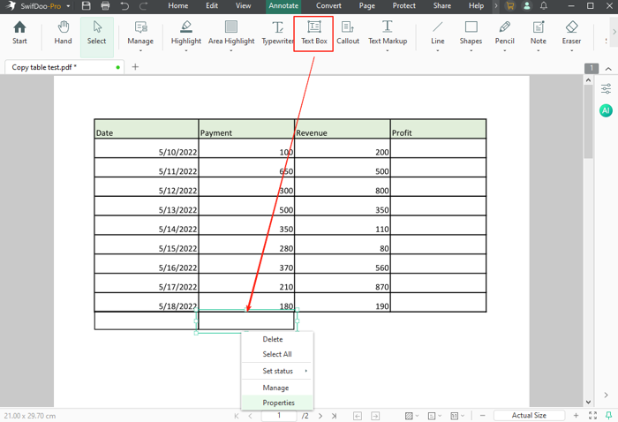Click the Actual Size zoom field
The height and width of the screenshot is (422, 618).
point(529,415)
